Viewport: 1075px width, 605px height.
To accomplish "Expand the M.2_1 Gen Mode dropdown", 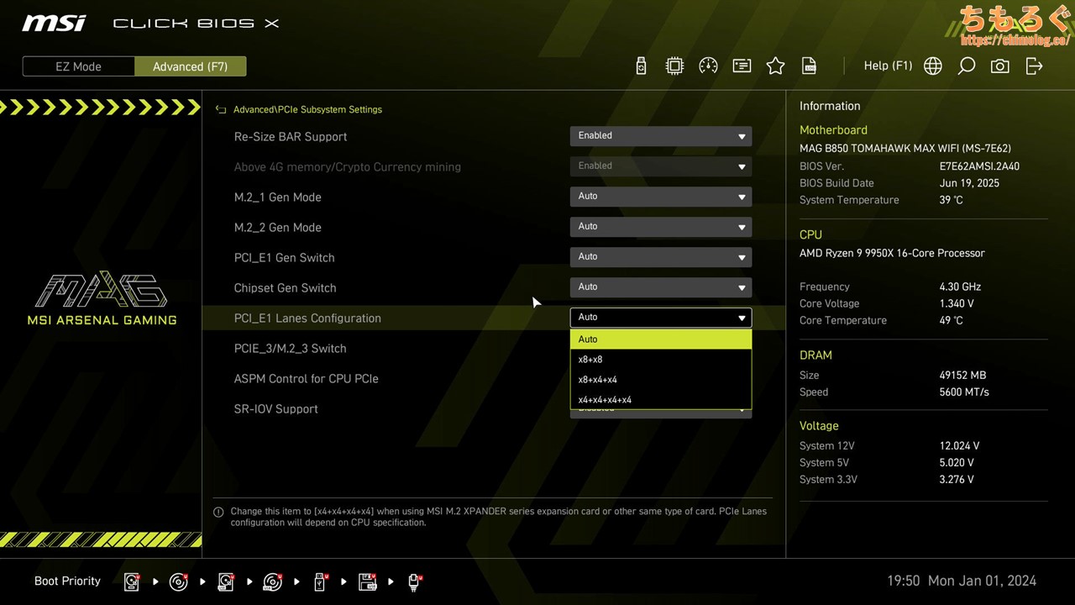I will [660, 197].
